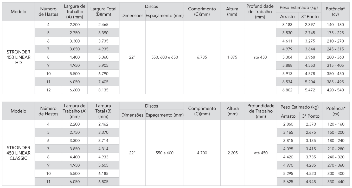Click the 420 - 540 power range cell
Image resolution: width=352 pixels, height=188 pixels.
[335, 90]
